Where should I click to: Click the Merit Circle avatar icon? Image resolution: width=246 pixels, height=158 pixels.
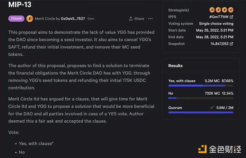pos(30,19)
